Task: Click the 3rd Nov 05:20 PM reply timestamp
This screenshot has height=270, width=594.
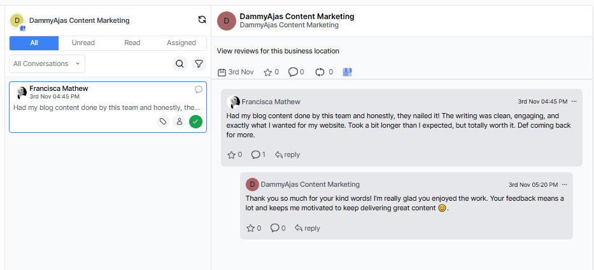Action: pos(534,184)
